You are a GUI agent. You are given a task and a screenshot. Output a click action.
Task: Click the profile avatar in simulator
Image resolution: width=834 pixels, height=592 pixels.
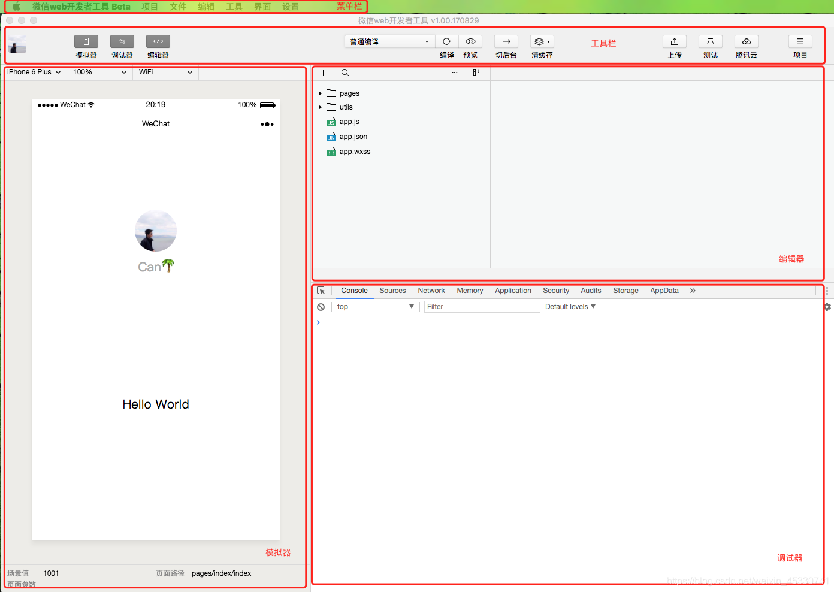156,231
